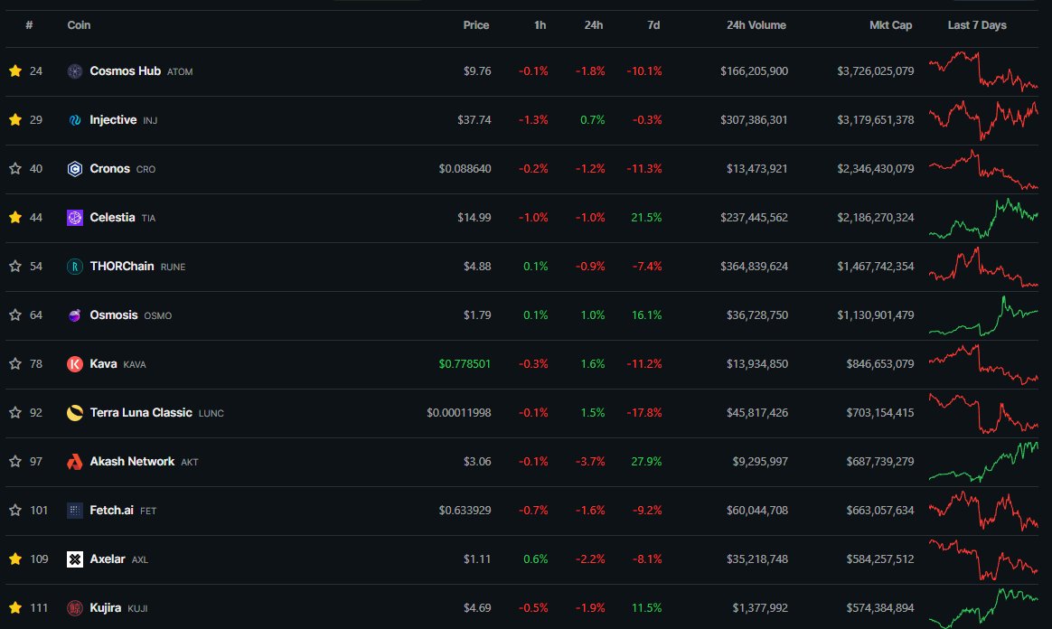Sort by the Coin column header
Viewport: 1052px width, 629px height.
pyautogui.click(x=79, y=25)
